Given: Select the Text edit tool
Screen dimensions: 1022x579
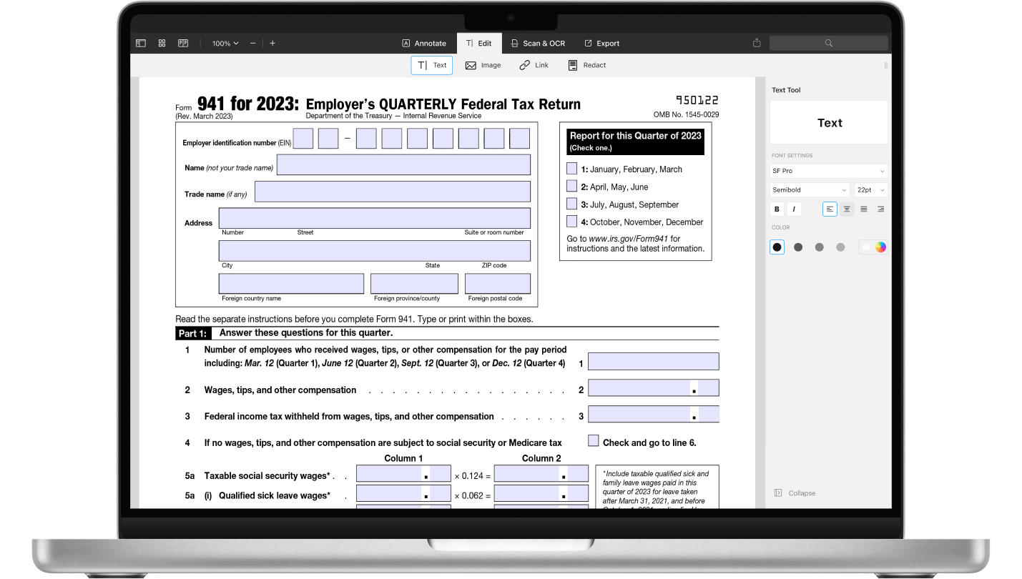Looking at the screenshot, I should point(432,65).
